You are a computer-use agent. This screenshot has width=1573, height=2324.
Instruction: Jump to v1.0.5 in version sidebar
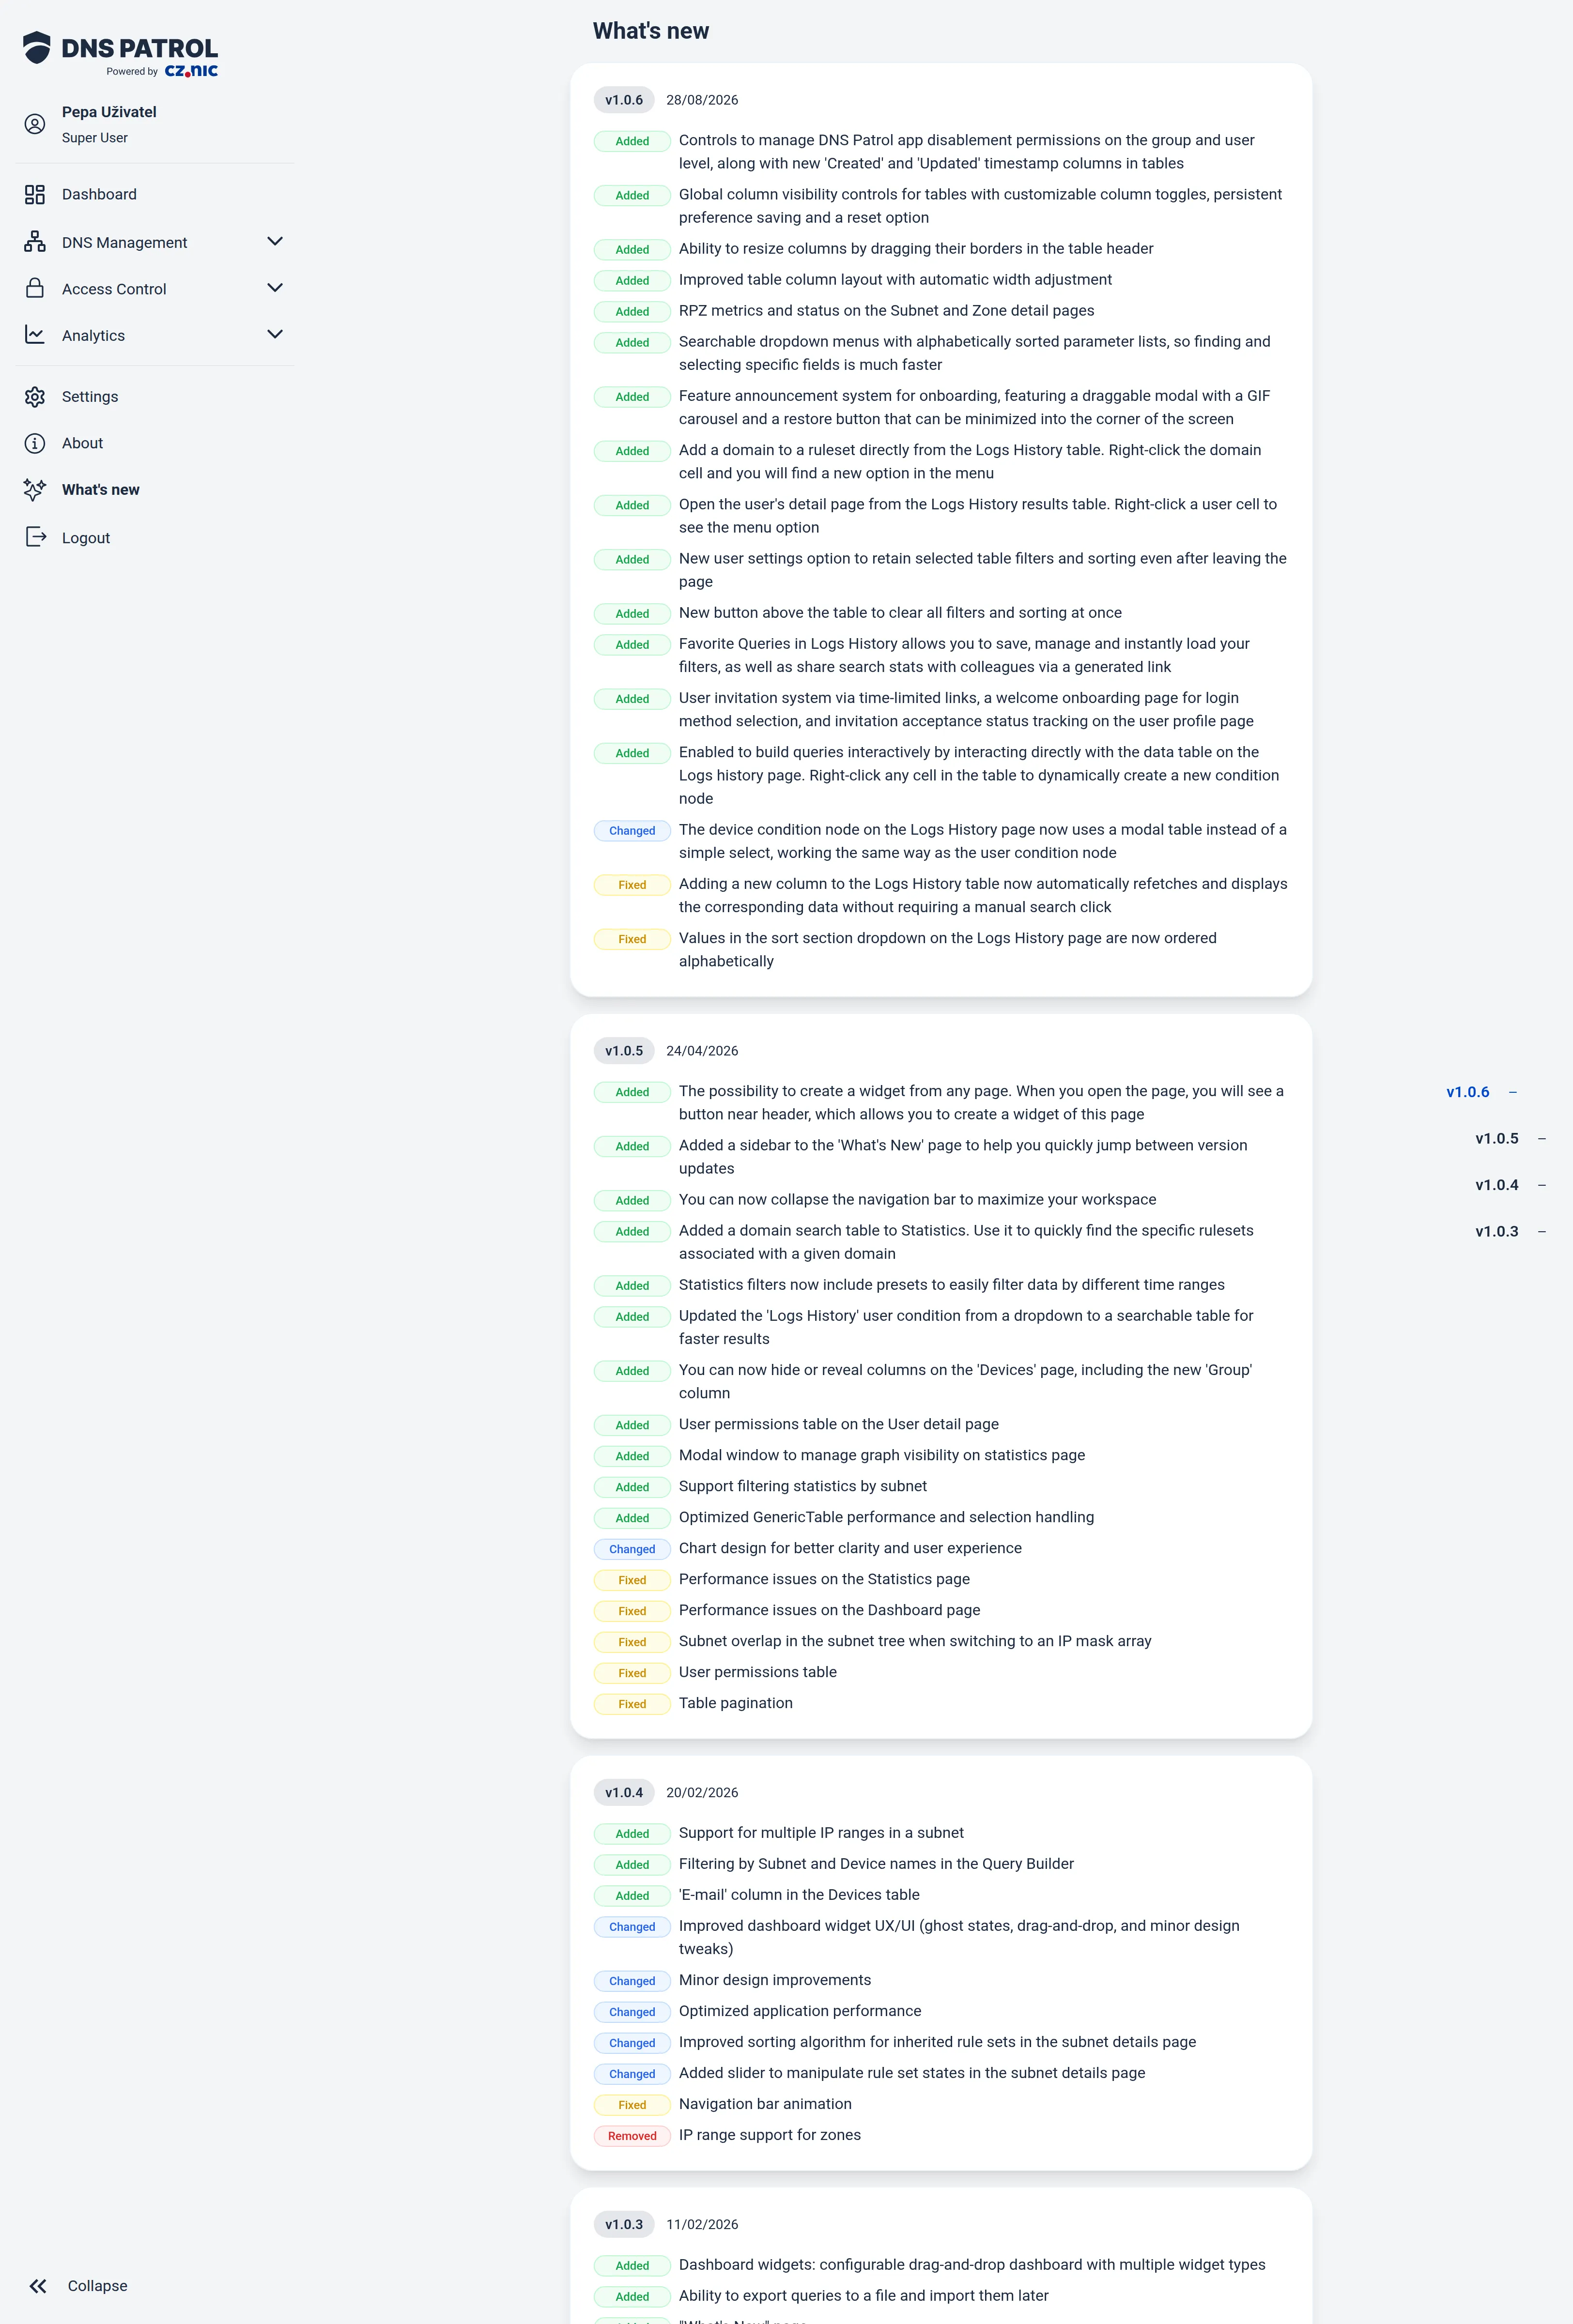point(1496,1139)
